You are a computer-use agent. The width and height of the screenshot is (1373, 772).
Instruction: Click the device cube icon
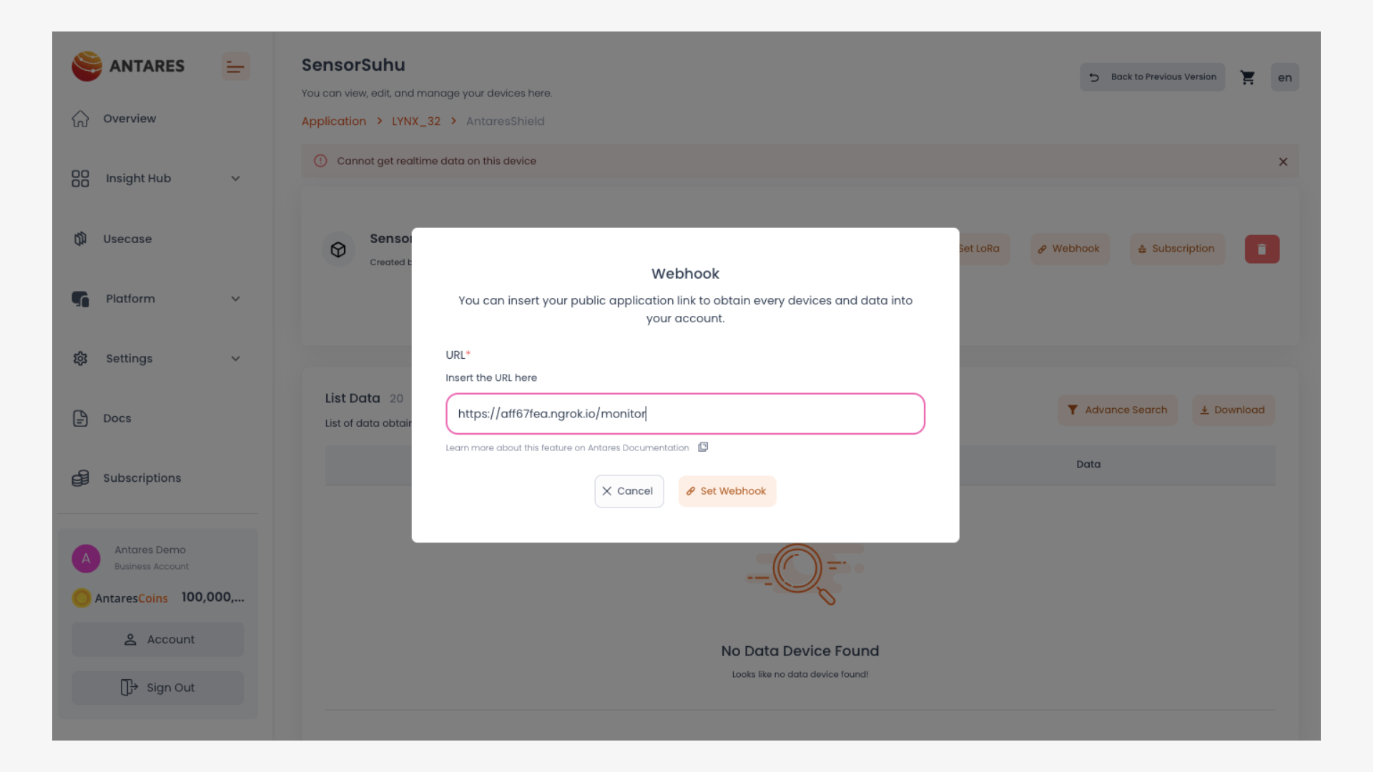(338, 249)
